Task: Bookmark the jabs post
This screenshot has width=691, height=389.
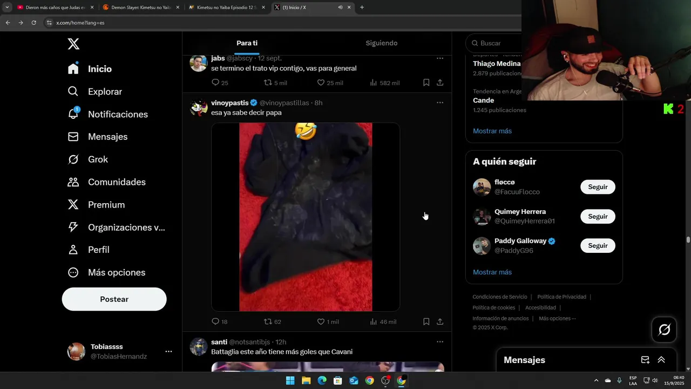Action: click(x=426, y=83)
